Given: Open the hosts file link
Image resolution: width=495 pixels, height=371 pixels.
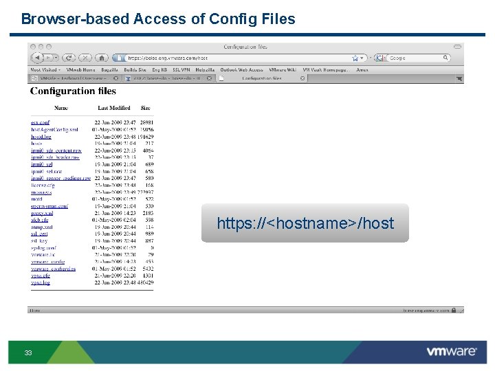Looking at the screenshot, I should [x=36, y=144].
